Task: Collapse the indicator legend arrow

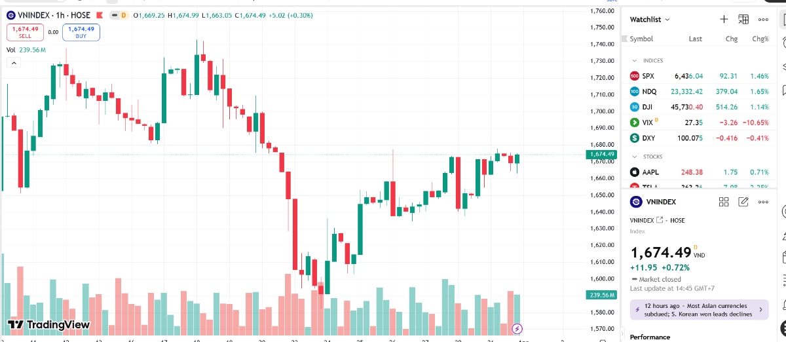Action: pos(14,63)
